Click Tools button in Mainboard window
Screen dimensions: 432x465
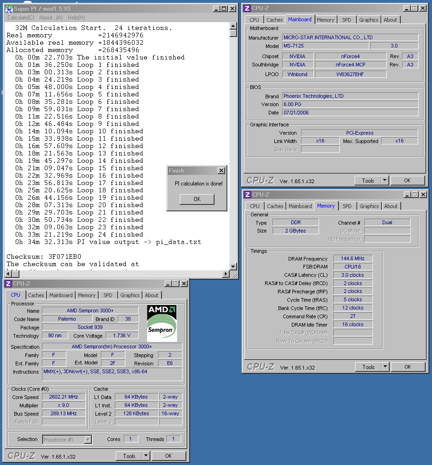click(x=368, y=181)
